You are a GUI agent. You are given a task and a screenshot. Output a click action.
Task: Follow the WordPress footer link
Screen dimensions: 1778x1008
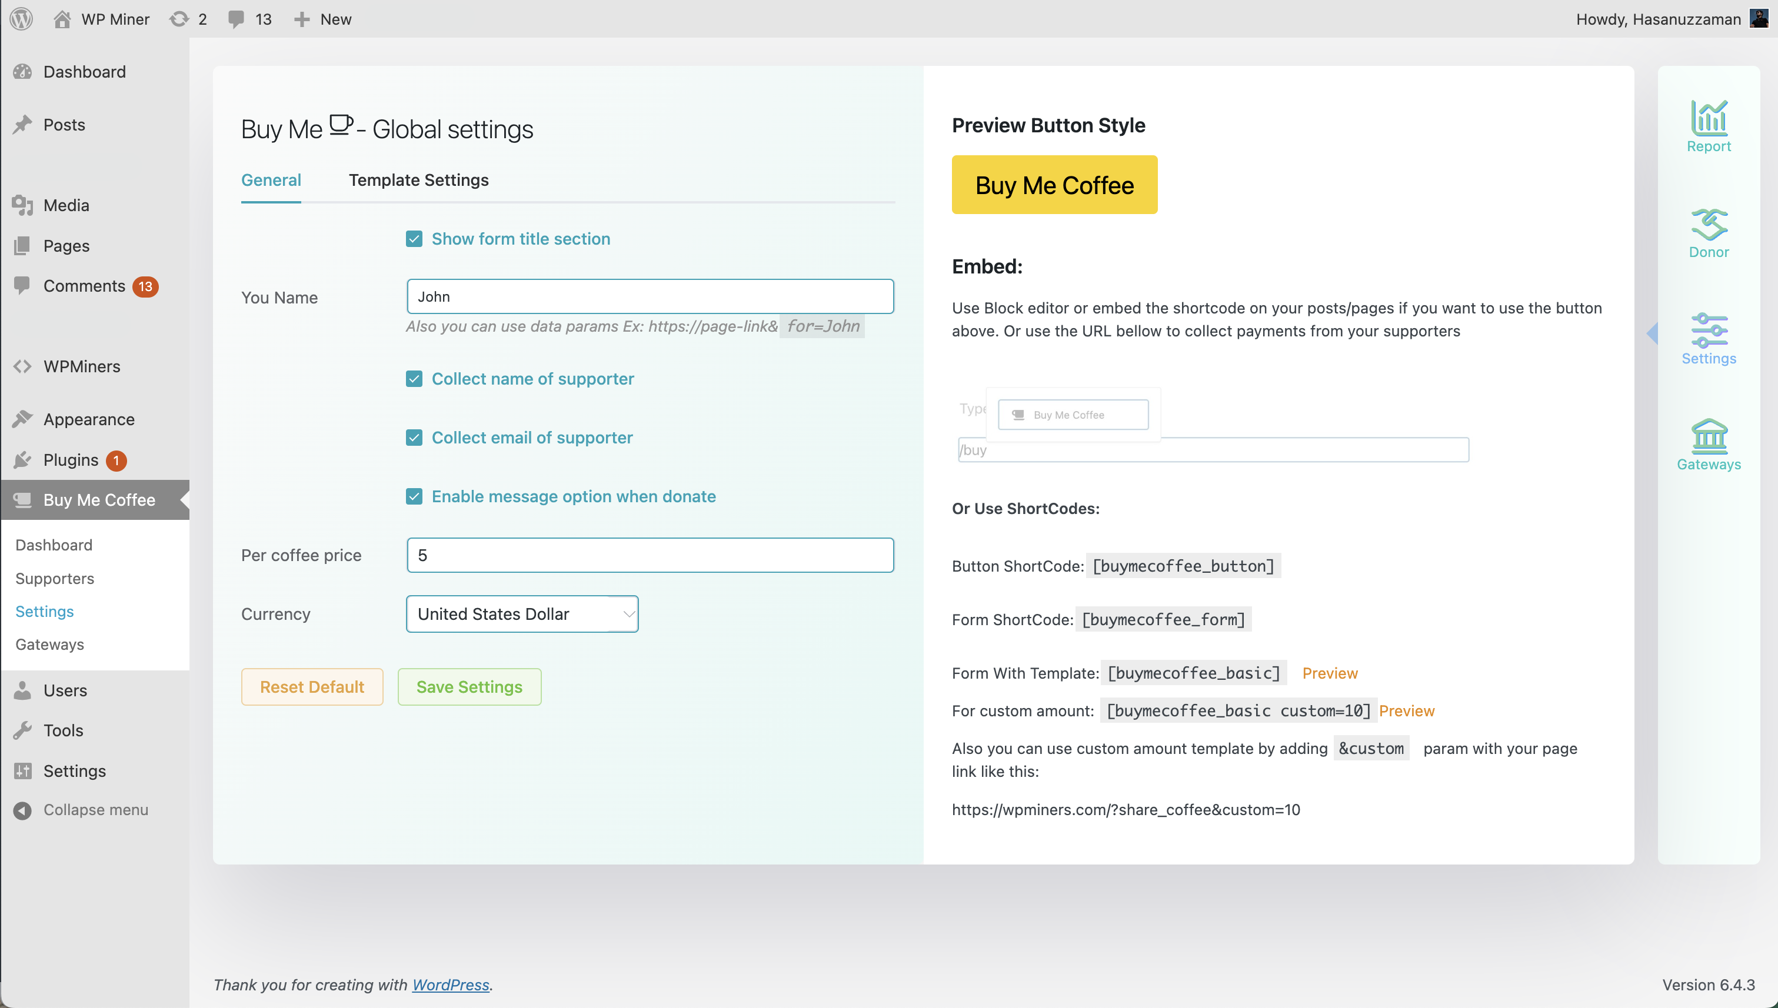tap(451, 984)
